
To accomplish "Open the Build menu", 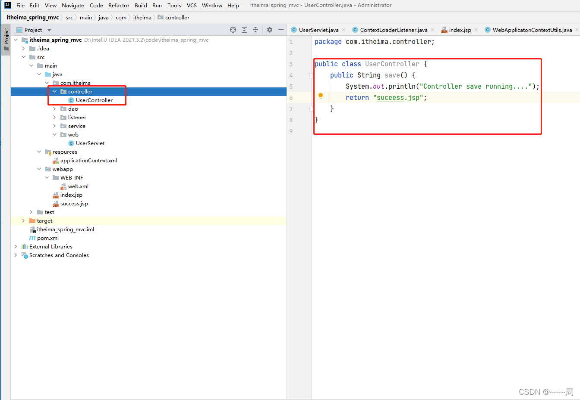I will tap(141, 6).
